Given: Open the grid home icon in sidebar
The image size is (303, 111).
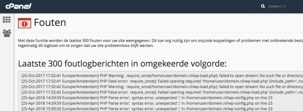Looking at the screenshot, I should [7, 20].
